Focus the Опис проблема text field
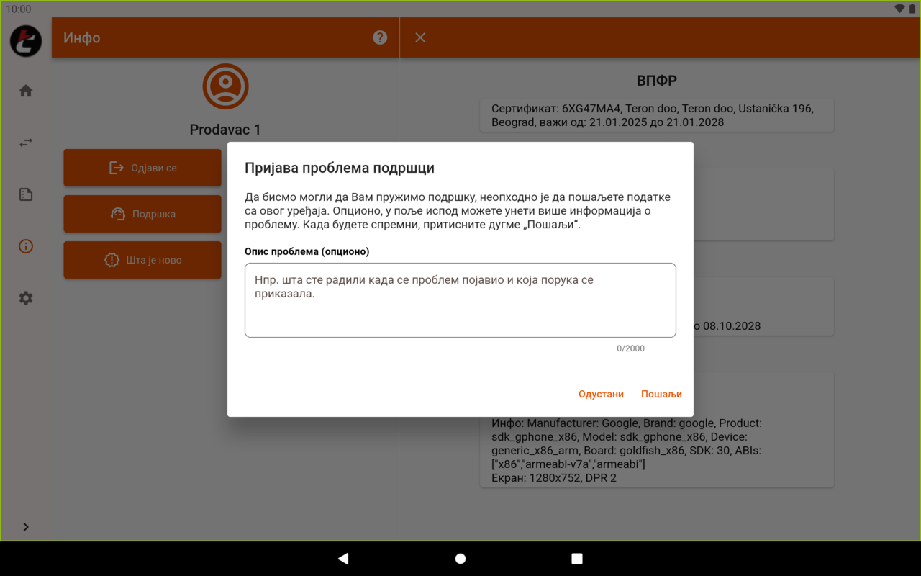The height and width of the screenshot is (576, 921). pyautogui.click(x=460, y=300)
